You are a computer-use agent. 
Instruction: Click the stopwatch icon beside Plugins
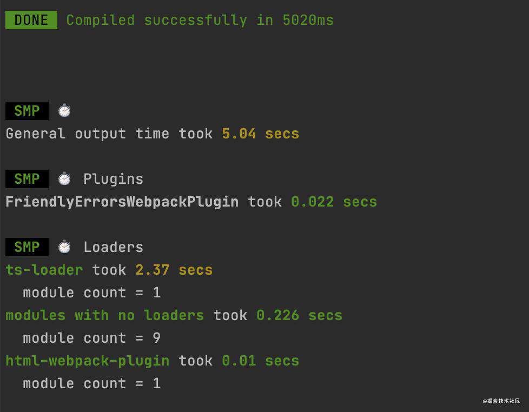[x=64, y=178]
